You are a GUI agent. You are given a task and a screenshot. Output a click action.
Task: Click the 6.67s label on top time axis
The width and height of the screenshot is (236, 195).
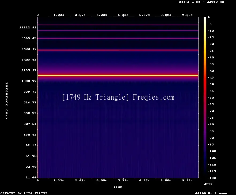[x=144, y=15]
